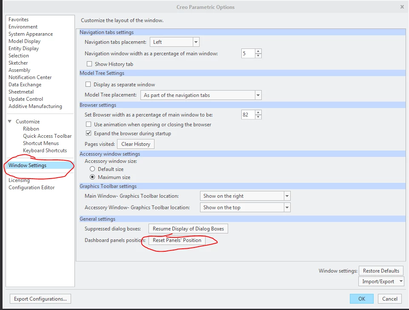Open Navigation tabs placement dropdown
409x310 pixels.
196,42
